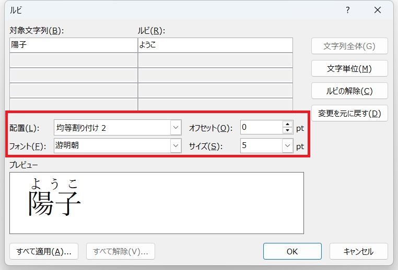Increase the オフセット value with up arrow
This screenshot has height=270, width=398.
[x=287, y=124]
